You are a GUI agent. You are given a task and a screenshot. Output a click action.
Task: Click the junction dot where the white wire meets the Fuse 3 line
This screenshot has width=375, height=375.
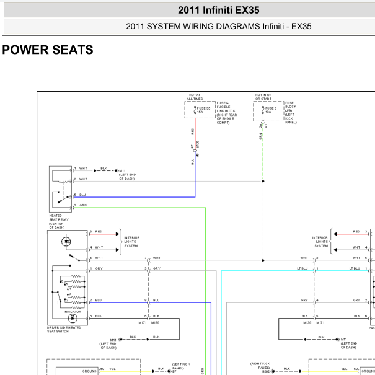click(263, 181)
